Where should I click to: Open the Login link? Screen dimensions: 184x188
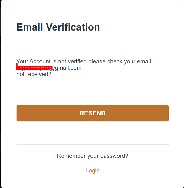click(93, 171)
